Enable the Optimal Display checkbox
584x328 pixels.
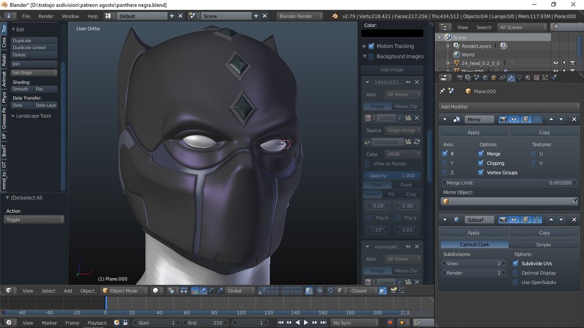coord(515,273)
